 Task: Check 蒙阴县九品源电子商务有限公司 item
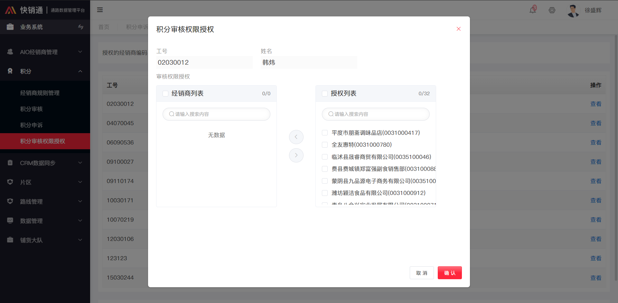pyautogui.click(x=325, y=181)
